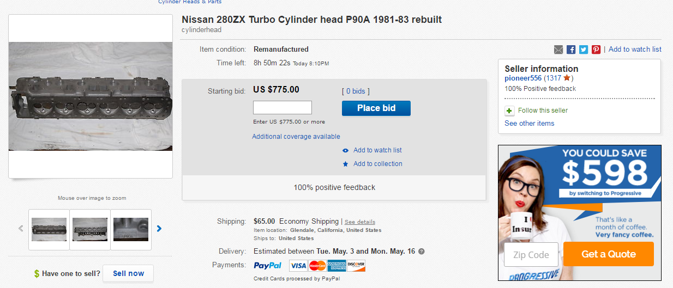Show next thumbnails with the right arrow
This screenshot has height=288, width=673.
tap(159, 229)
